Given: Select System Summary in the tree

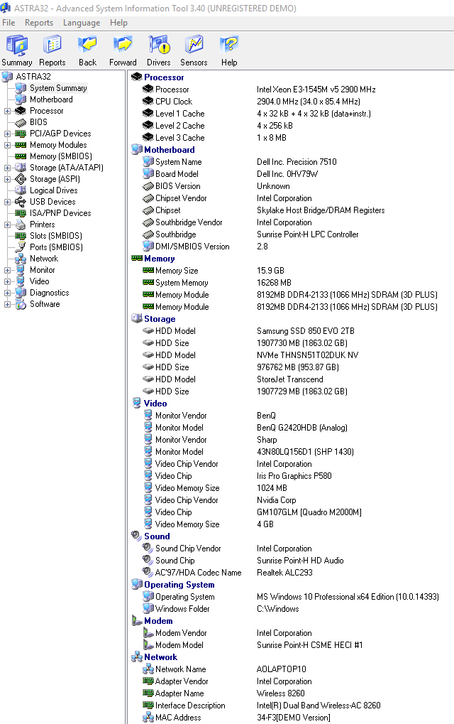Looking at the screenshot, I should pyautogui.click(x=58, y=87).
